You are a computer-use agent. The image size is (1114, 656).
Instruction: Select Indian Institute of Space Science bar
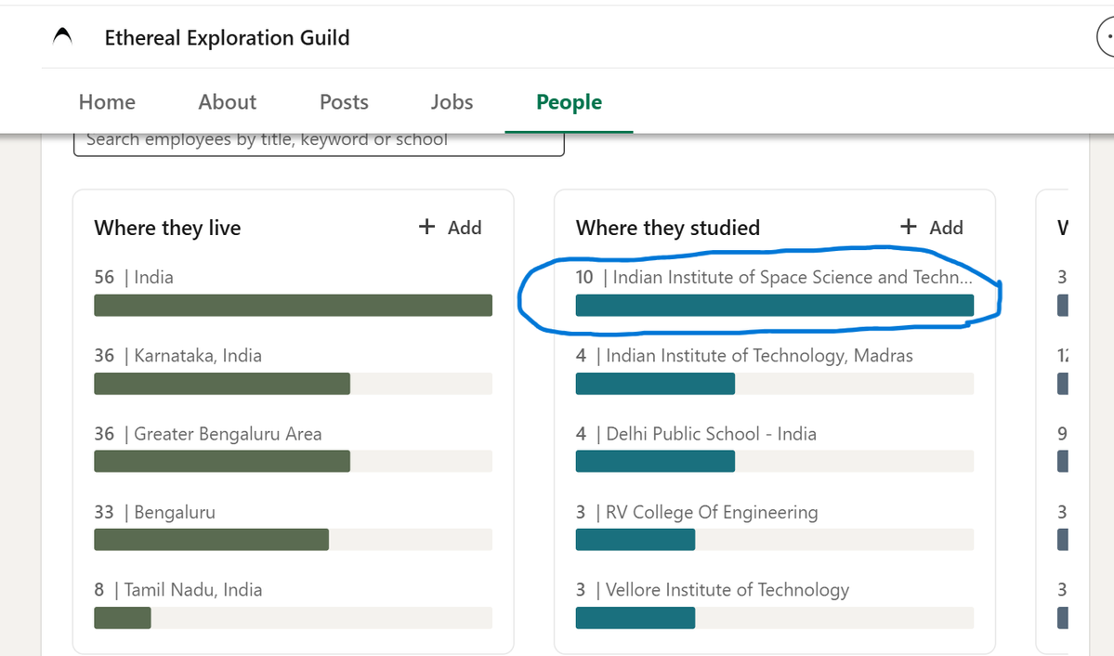pyautogui.click(x=774, y=306)
